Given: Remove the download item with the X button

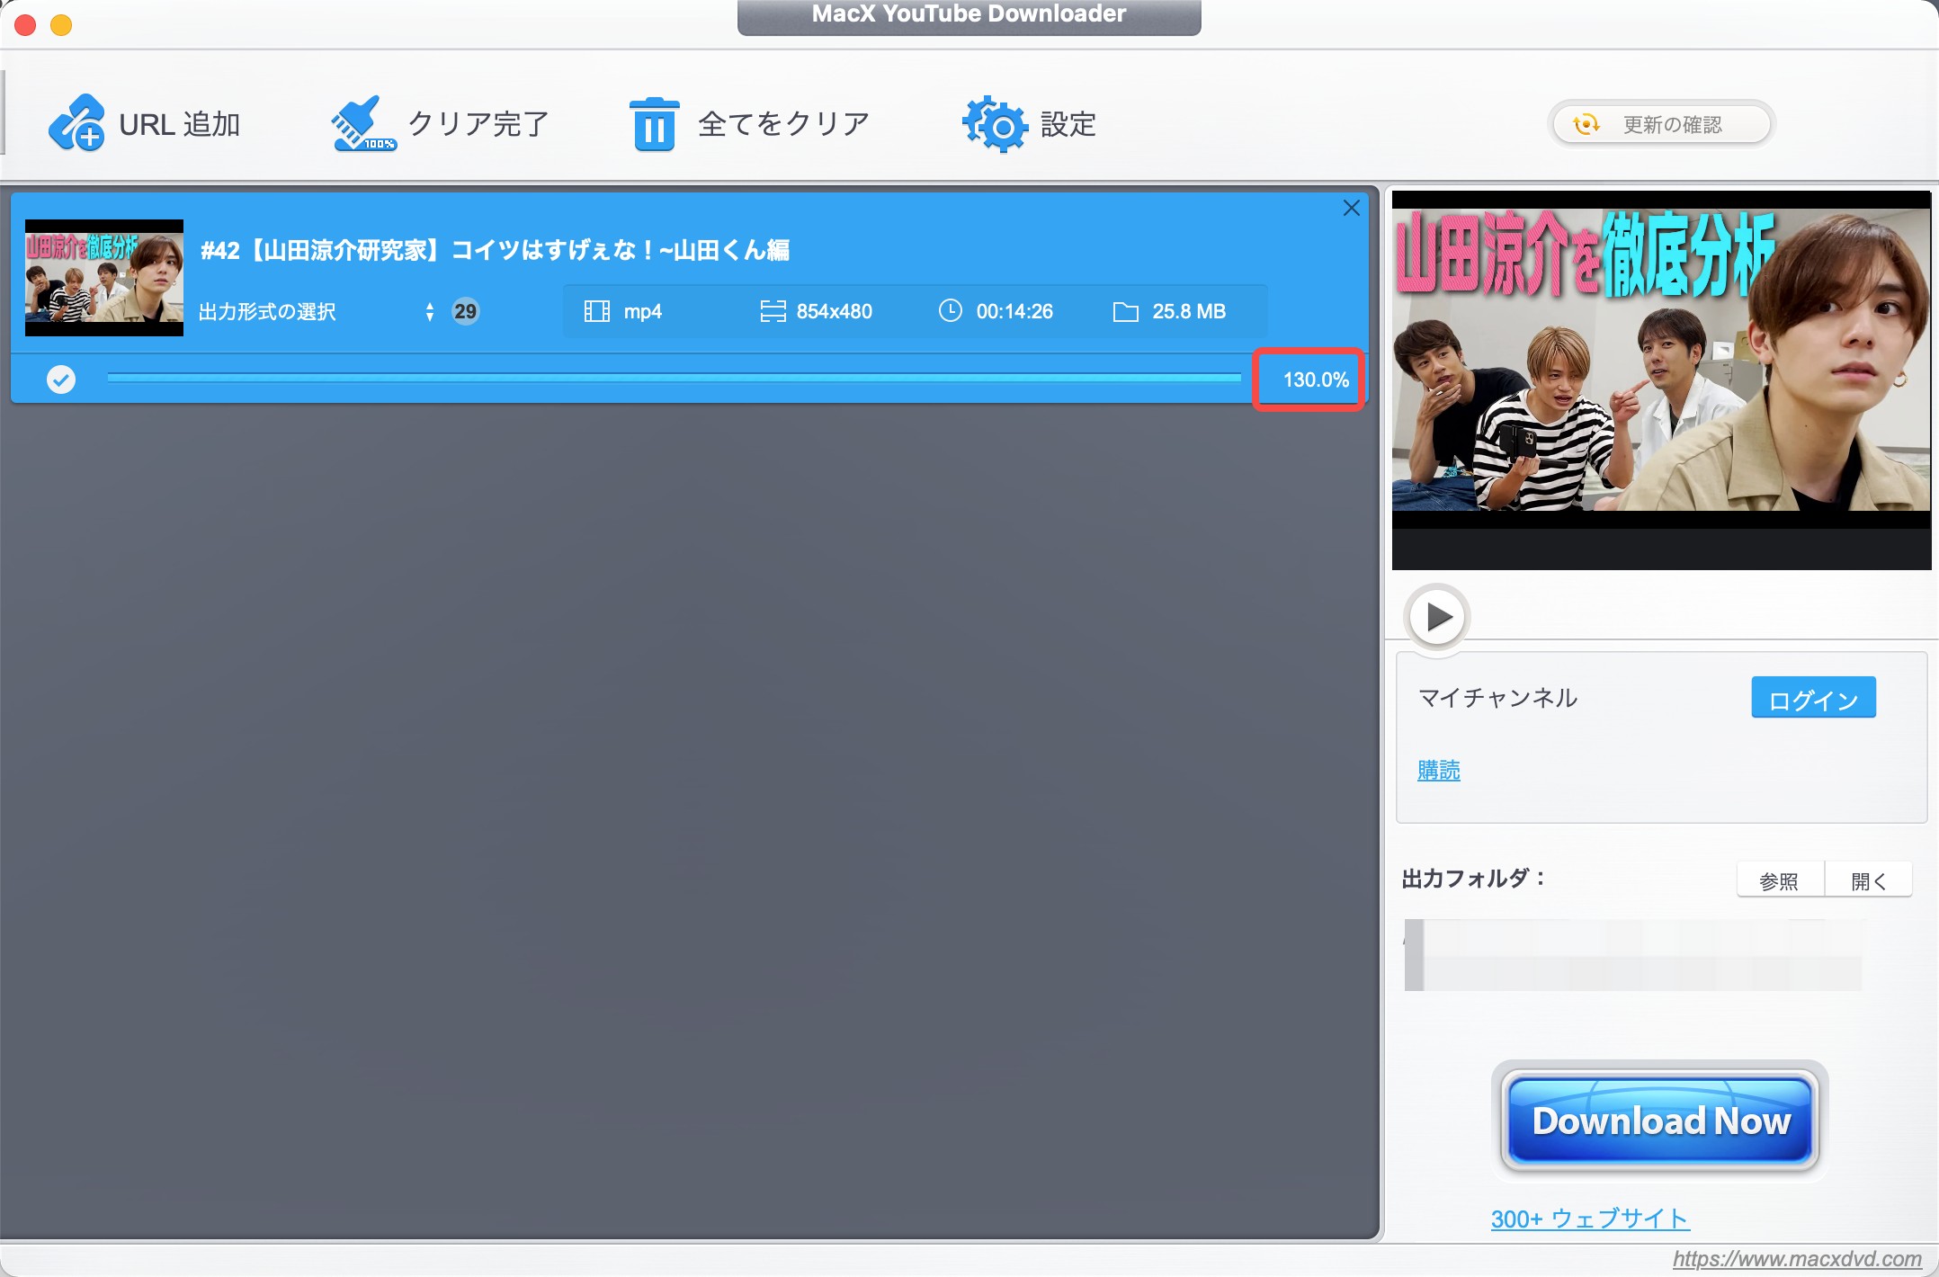Looking at the screenshot, I should (1351, 208).
